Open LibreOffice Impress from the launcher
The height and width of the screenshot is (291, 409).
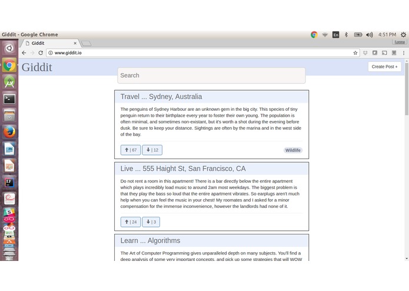coord(9,166)
